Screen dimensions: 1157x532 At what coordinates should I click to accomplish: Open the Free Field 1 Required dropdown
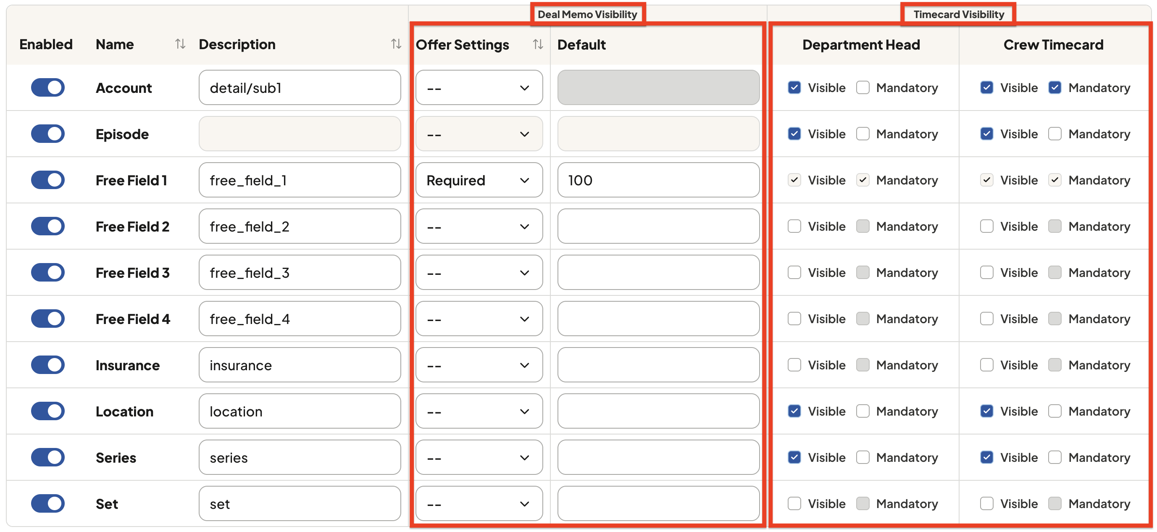[479, 180]
